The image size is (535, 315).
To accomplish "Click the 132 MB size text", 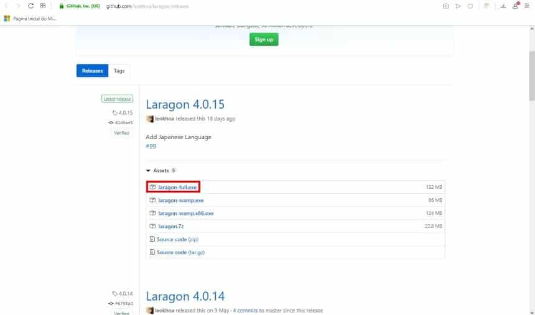I will click(434, 187).
